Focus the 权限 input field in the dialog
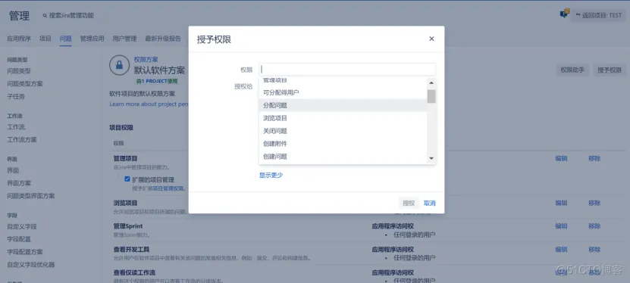 pyautogui.click(x=347, y=69)
